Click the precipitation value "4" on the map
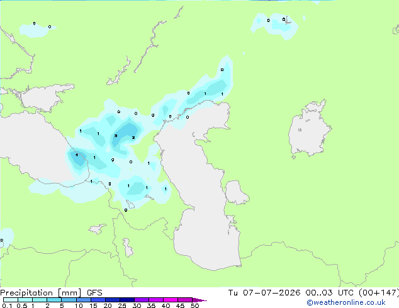This screenshot has height=308, width=399. 77,155
